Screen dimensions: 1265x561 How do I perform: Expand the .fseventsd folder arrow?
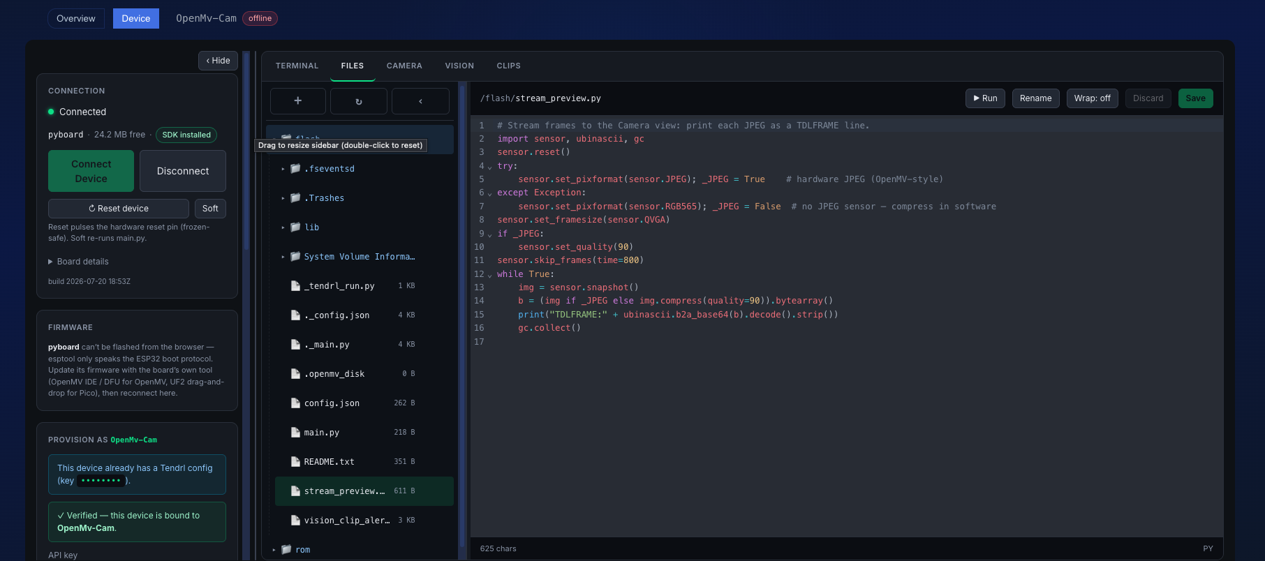point(283,169)
